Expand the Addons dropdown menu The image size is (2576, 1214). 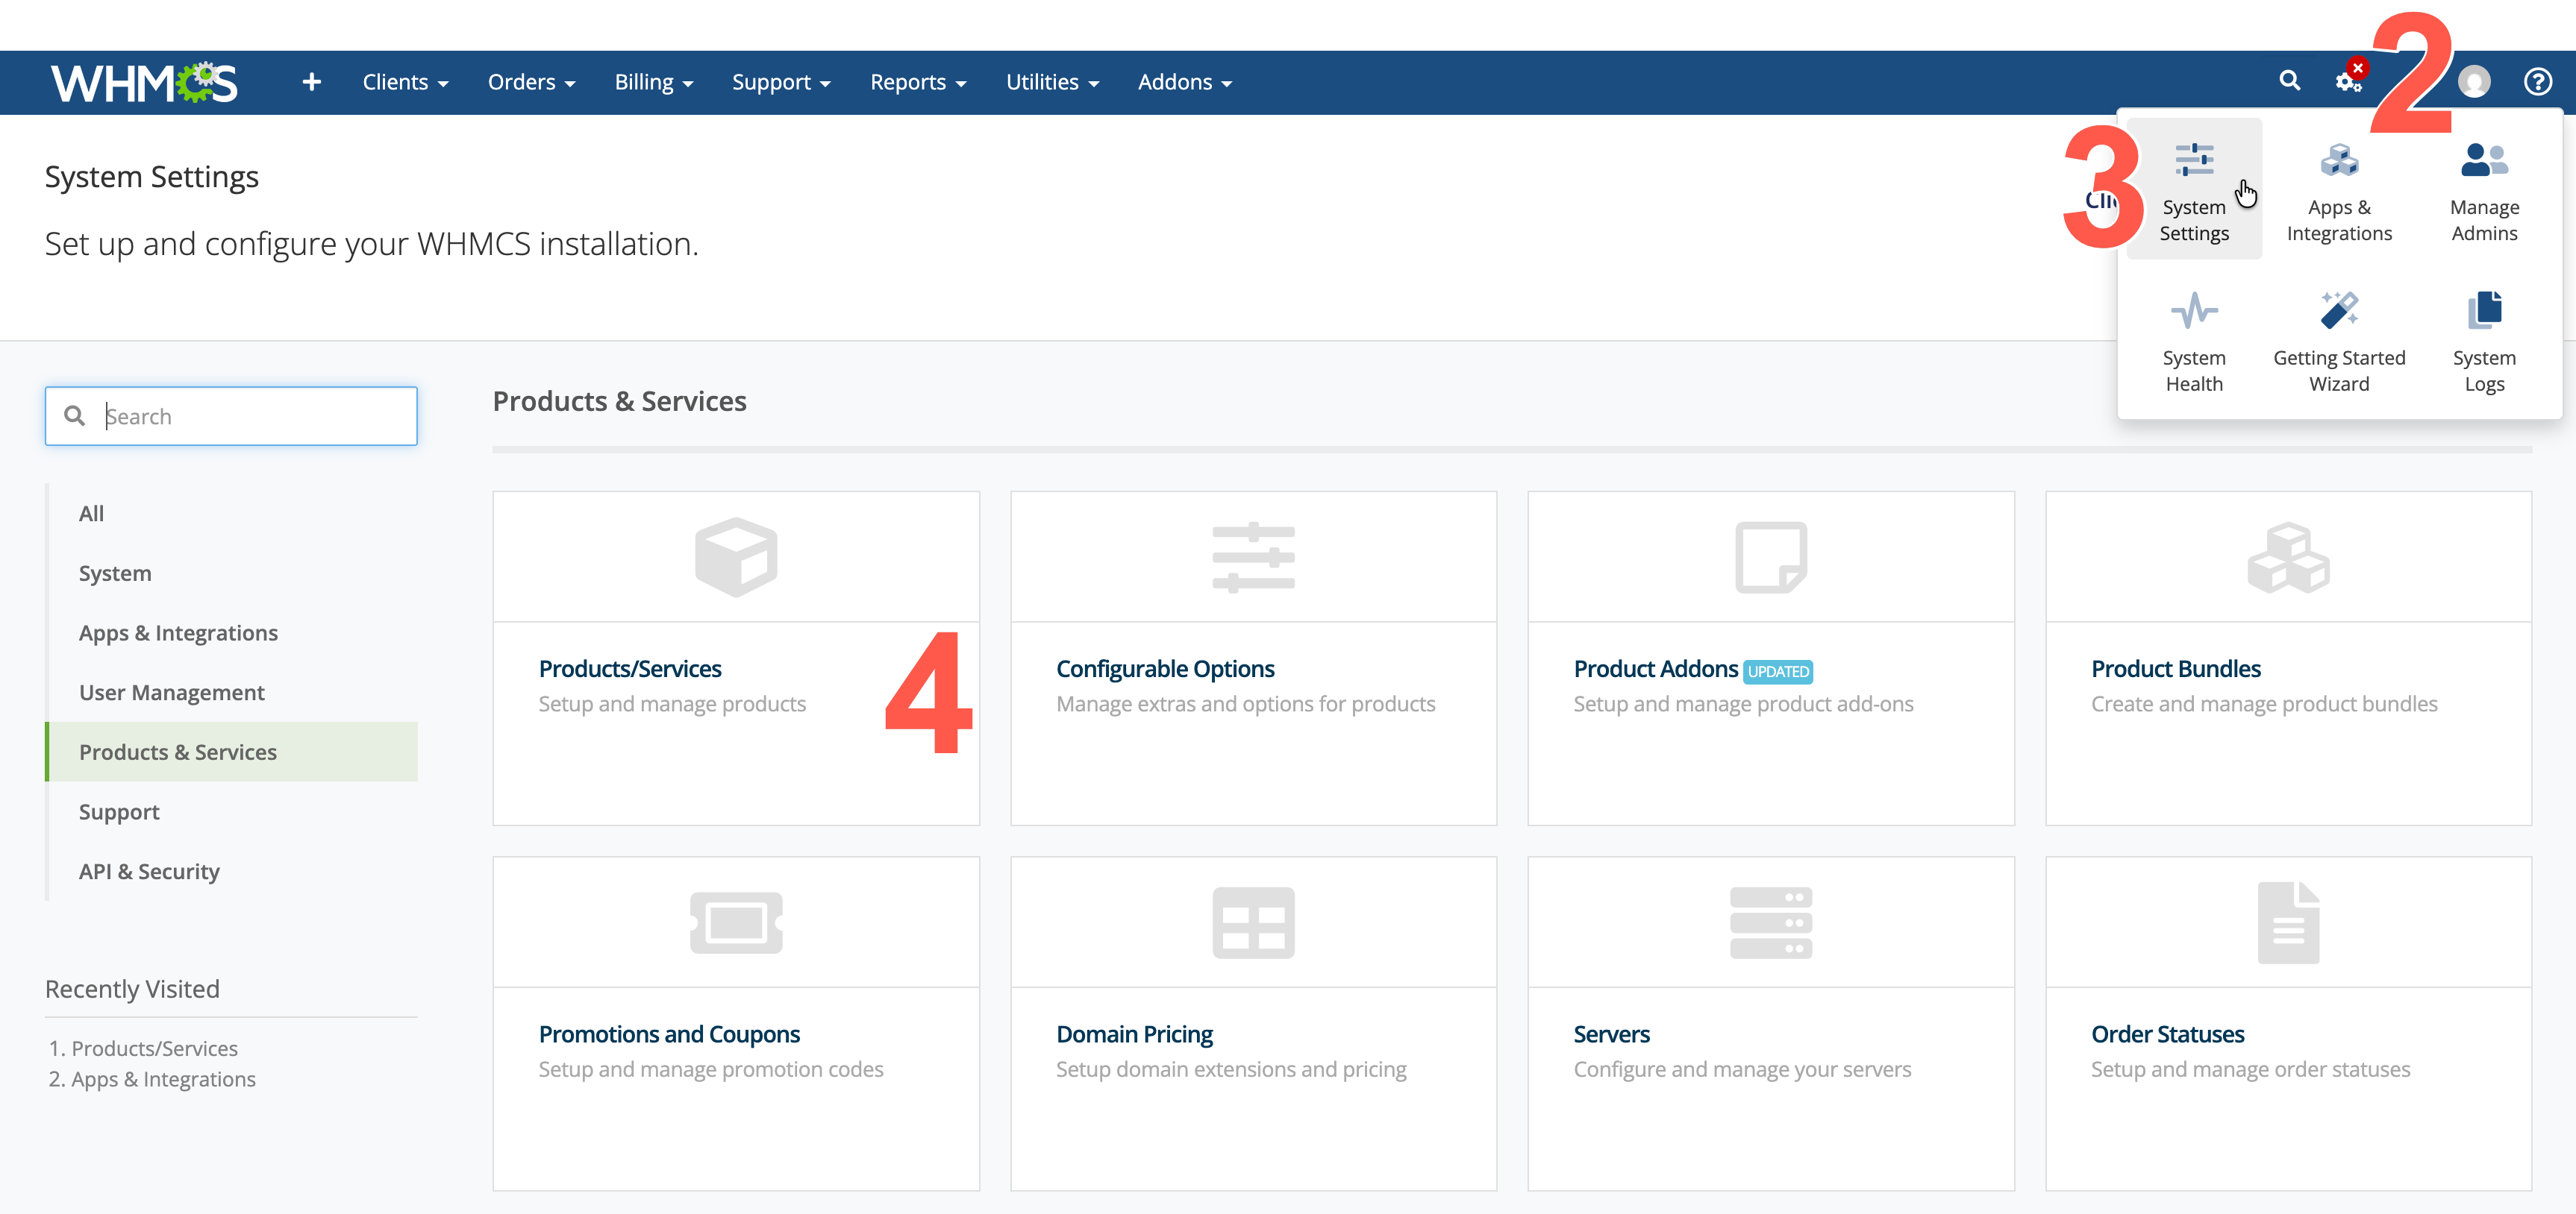(1185, 82)
